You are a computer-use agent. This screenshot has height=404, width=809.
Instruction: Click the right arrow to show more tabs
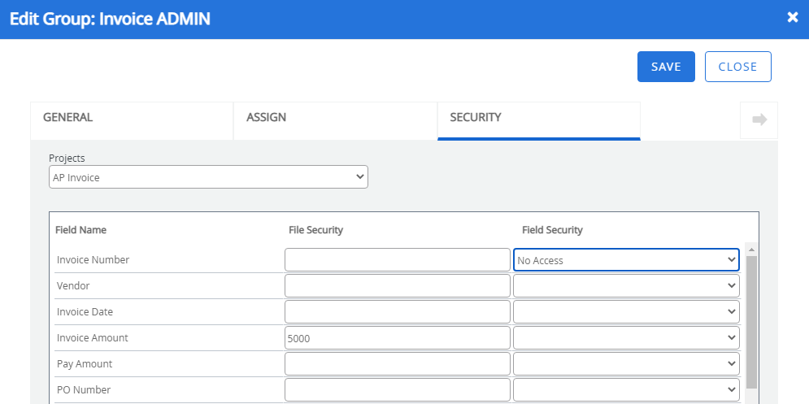[759, 120]
